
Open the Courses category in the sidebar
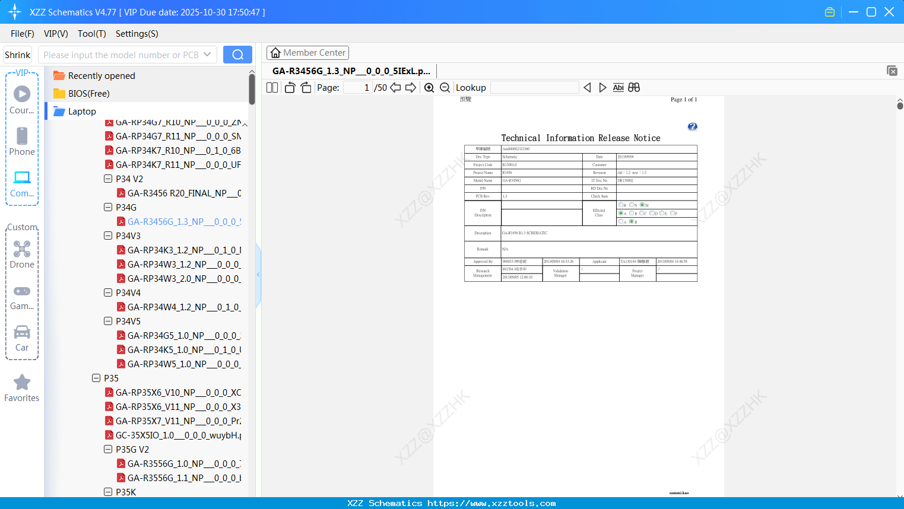(x=22, y=100)
